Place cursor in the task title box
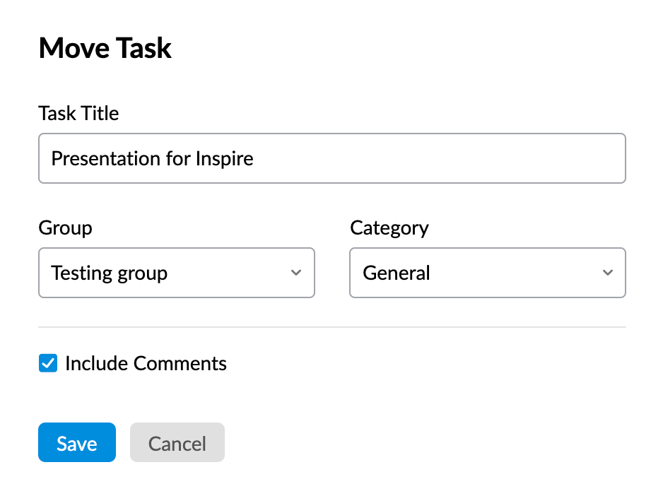 pyautogui.click(x=332, y=158)
